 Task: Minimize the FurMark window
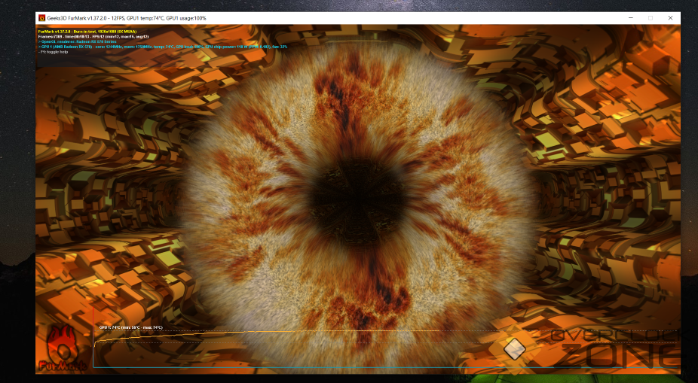click(x=631, y=18)
